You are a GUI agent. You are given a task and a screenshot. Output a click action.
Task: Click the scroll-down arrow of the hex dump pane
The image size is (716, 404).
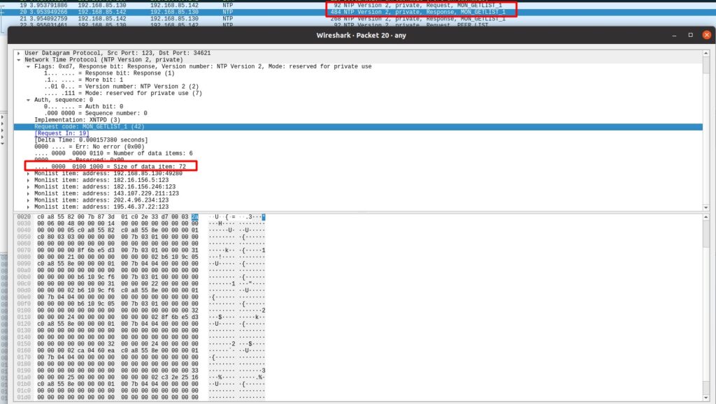pyautogui.click(x=706, y=398)
